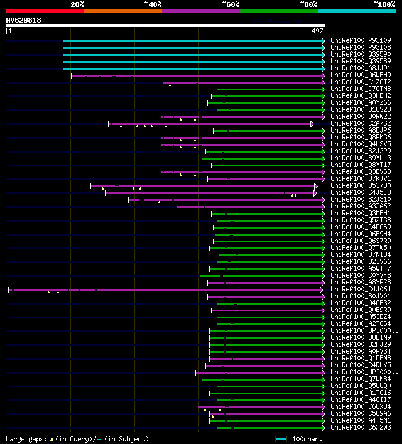Click the cyan ~100% identity legend segment
Screen dimensions: 402x444
tap(357, 11)
